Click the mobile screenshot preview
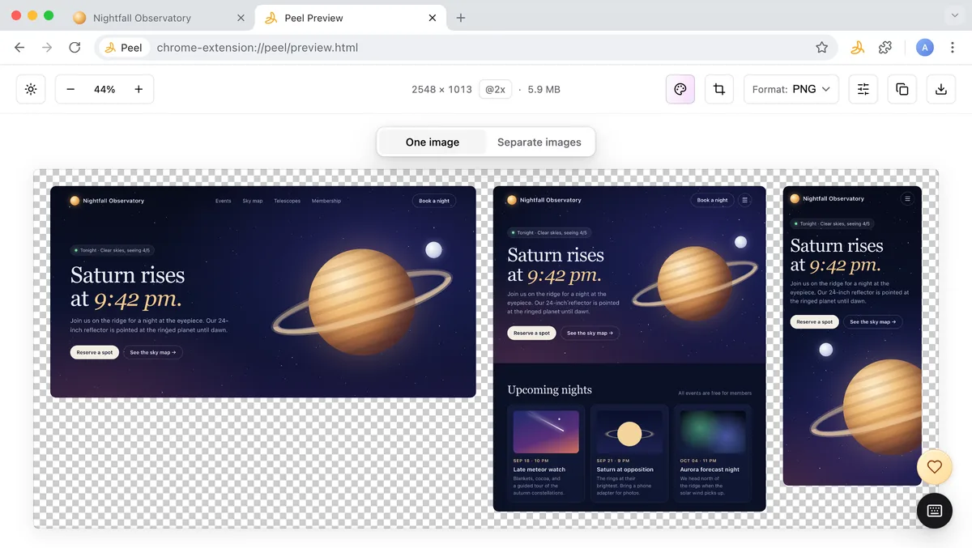 852,336
